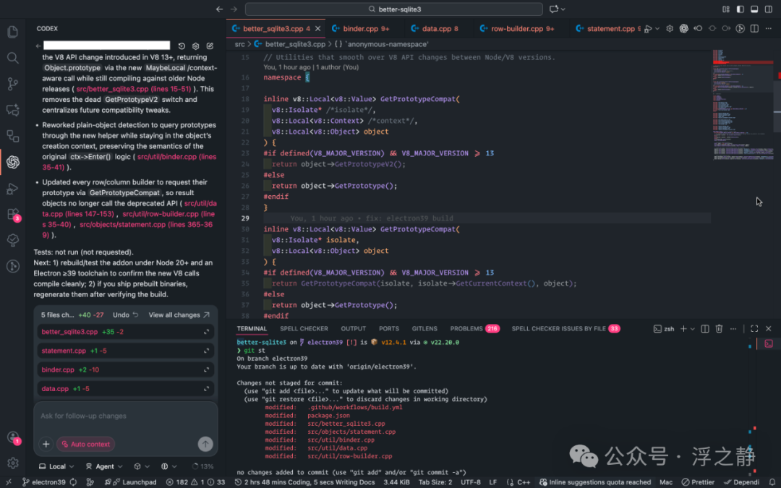Send the follow-up message with arrow button
The width and height of the screenshot is (781, 488).
(205, 444)
